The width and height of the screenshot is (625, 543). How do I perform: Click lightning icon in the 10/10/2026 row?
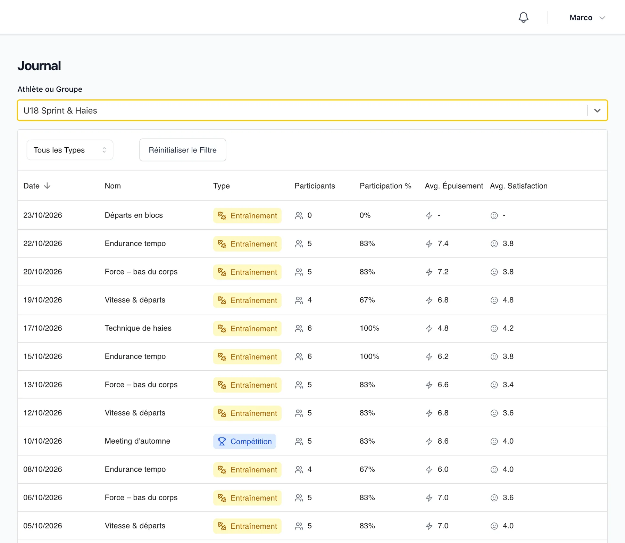click(429, 442)
